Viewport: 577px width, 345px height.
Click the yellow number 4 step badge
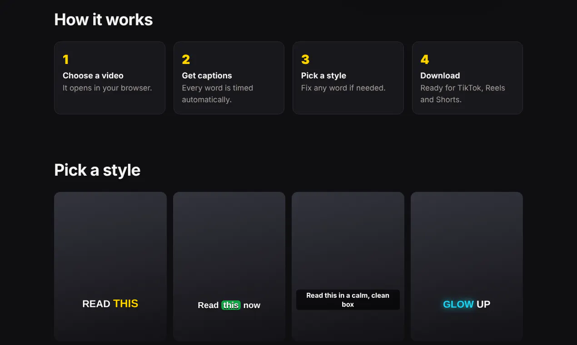(x=425, y=59)
